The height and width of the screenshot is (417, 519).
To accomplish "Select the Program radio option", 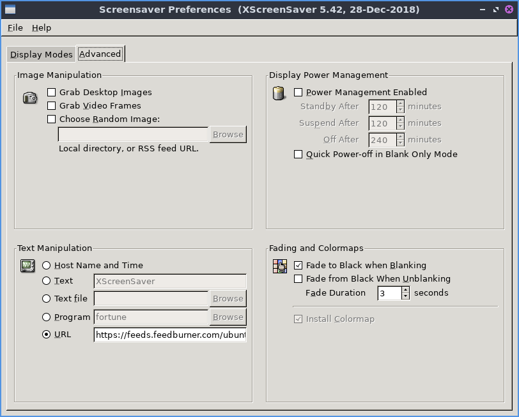I will [x=47, y=317].
